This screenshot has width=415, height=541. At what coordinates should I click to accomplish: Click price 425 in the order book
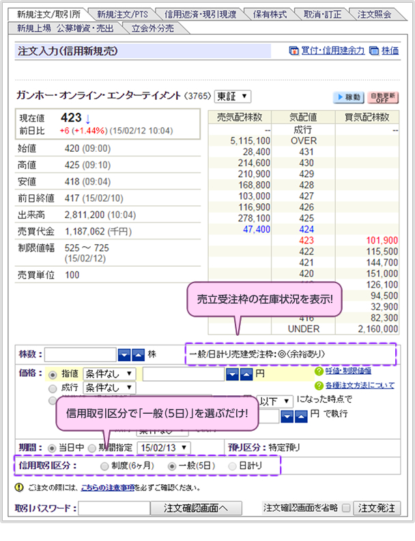coord(306,218)
